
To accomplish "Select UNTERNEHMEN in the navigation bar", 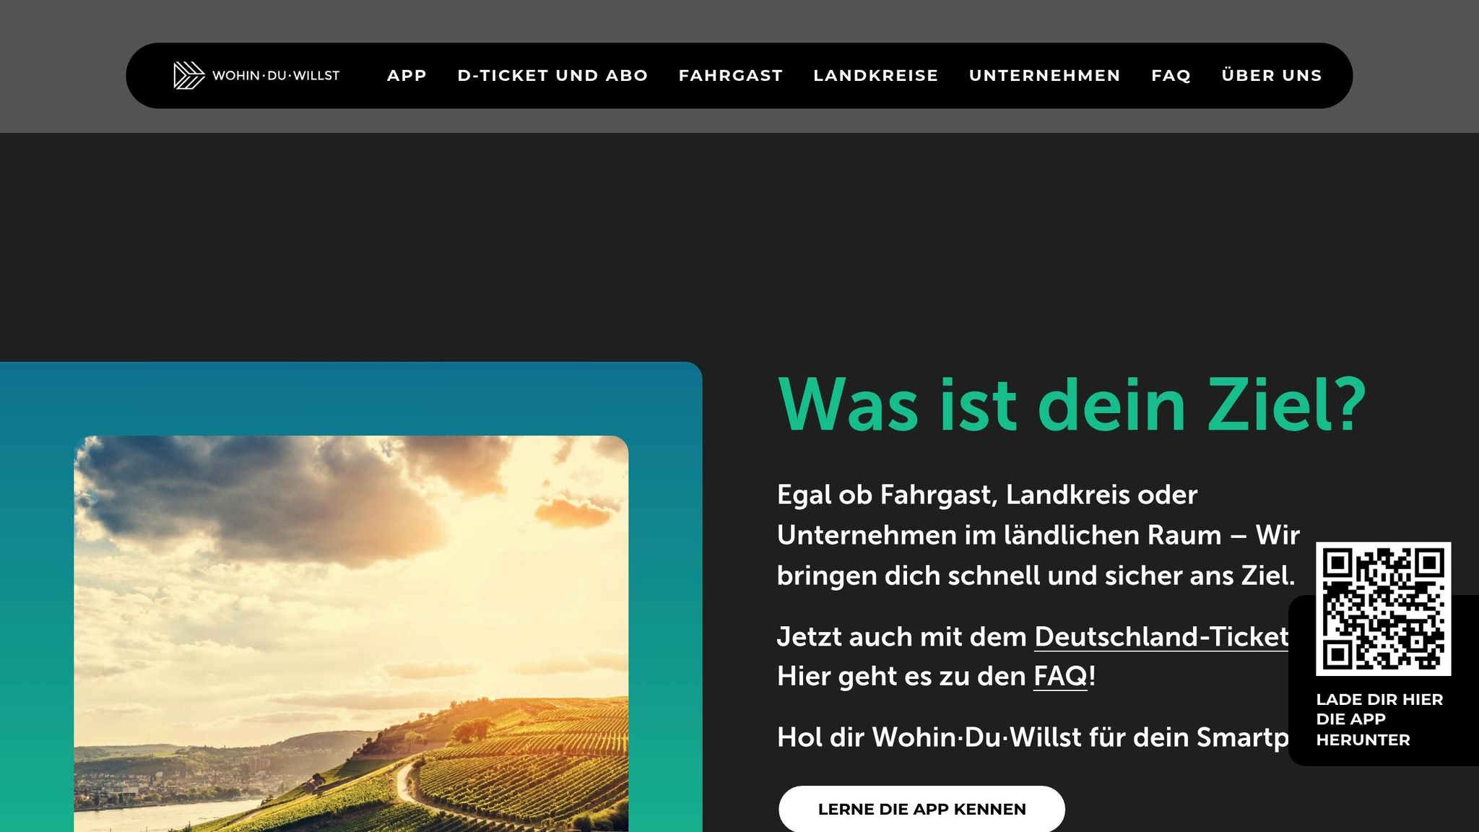I will [x=1045, y=75].
